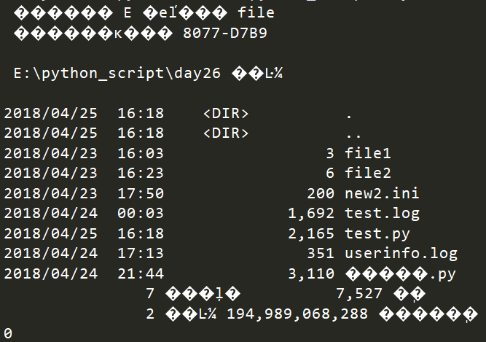Click the E:\python_script\day26 path text
Viewport: 486px width, 342px height.
click(117, 74)
